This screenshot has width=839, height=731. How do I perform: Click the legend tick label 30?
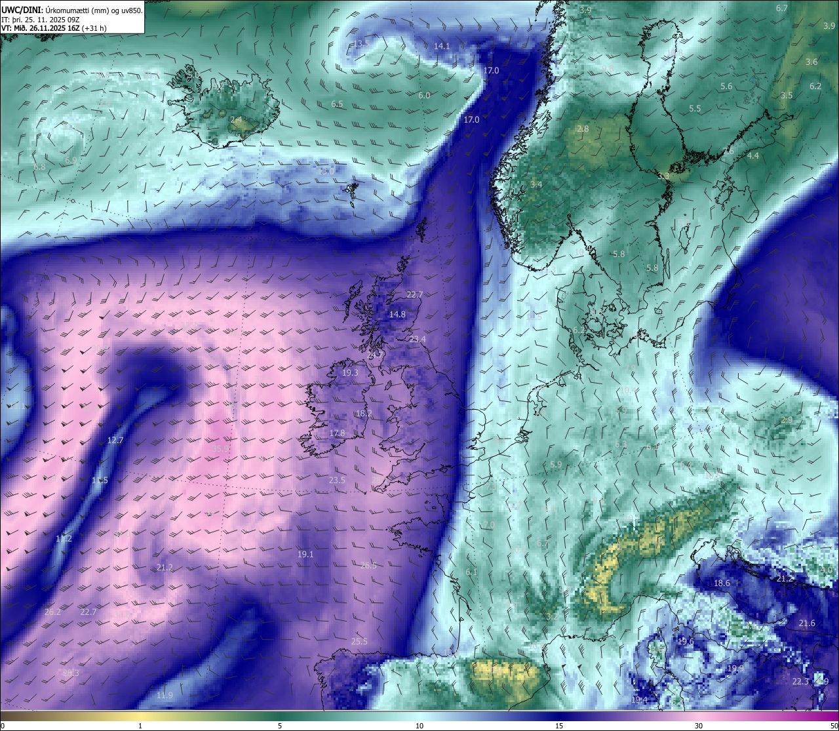coord(699,726)
